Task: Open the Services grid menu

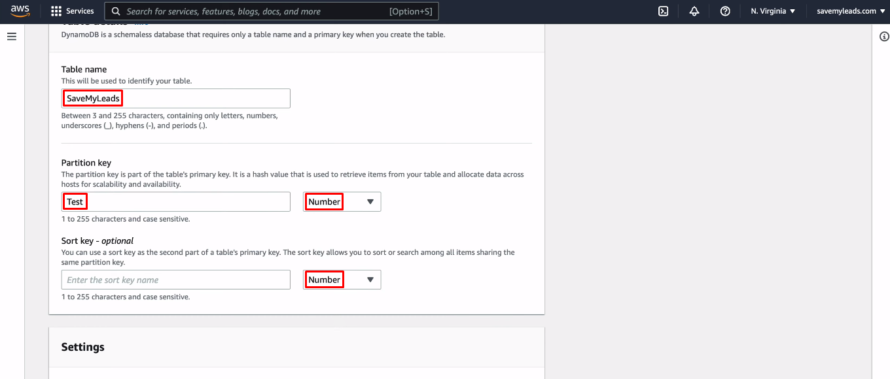Action: tap(73, 11)
